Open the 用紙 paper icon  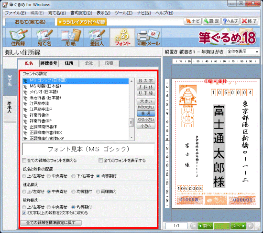pos(70,38)
